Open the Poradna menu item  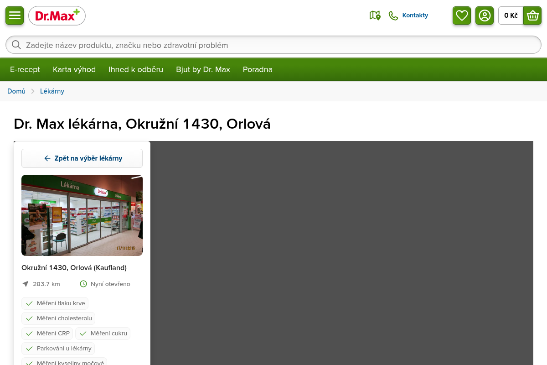[x=258, y=69]
